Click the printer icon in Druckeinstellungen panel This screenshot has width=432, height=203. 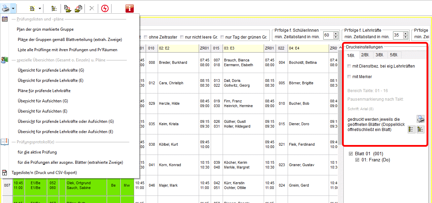click(420, 119)
